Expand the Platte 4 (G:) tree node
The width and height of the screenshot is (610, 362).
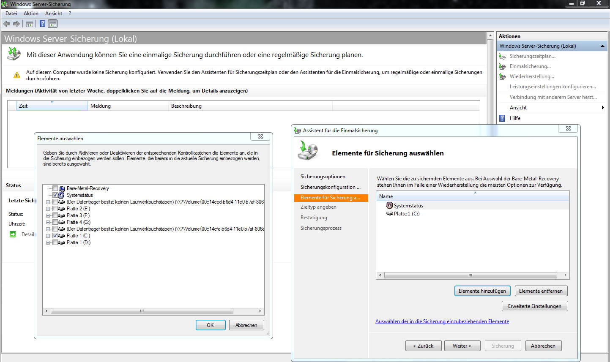point(48,222)
